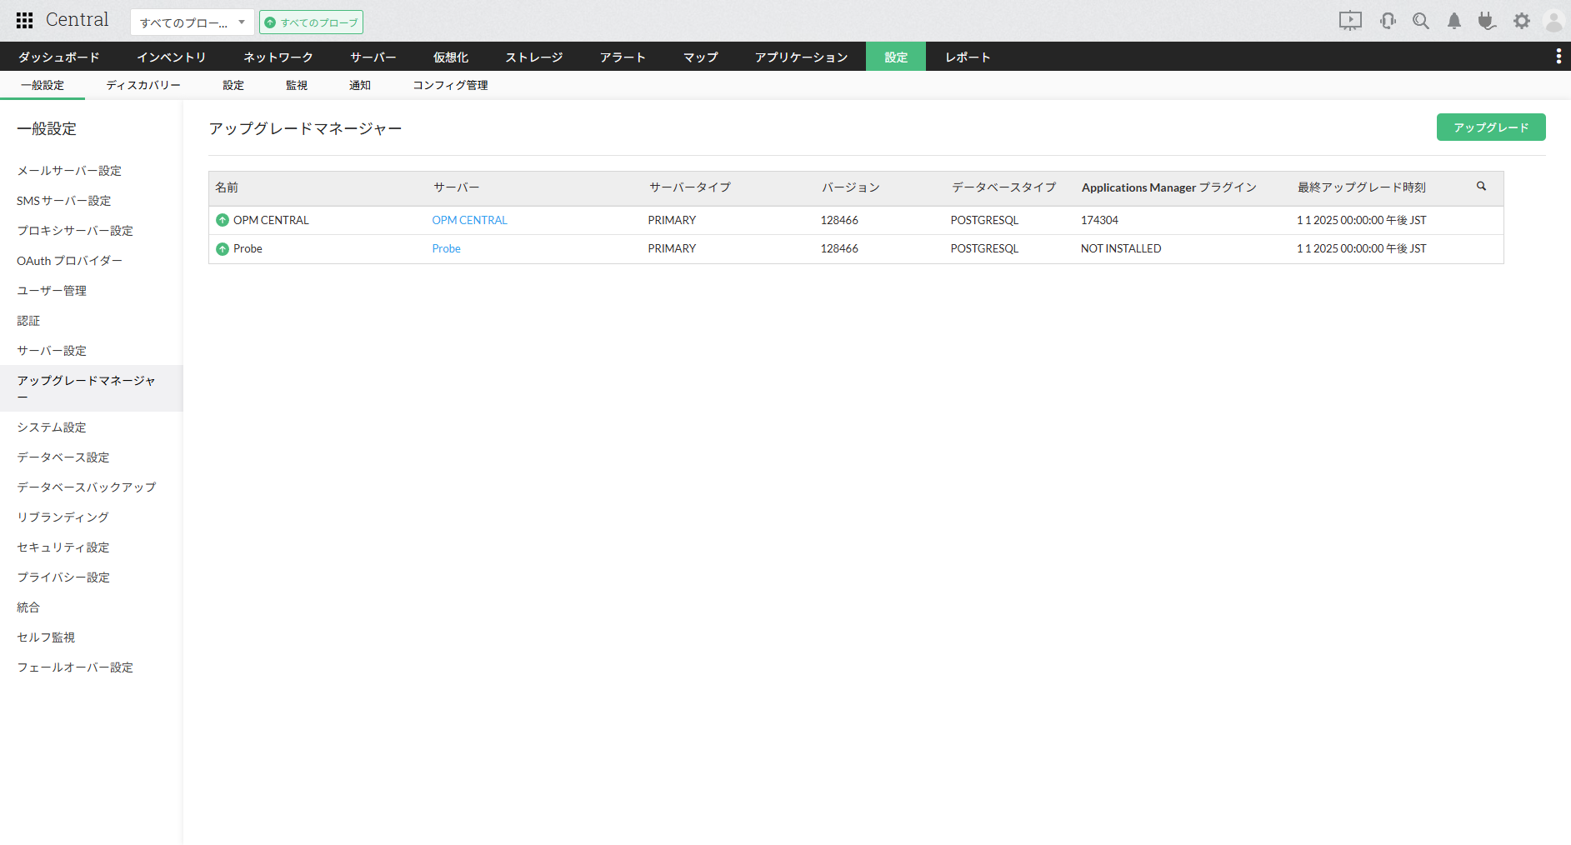The width and height of the screenshot is (1571, 845).
Task: Select the 一般設定 sub-tab
Action: coord(43,85)
